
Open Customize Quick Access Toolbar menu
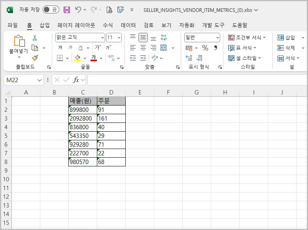click(x=132, y=9)
